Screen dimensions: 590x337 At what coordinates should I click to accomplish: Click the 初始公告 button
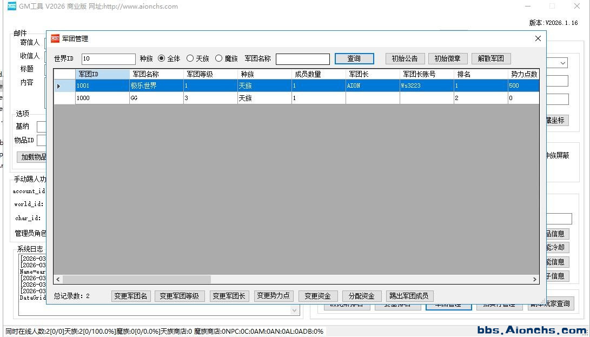(405, 58)
